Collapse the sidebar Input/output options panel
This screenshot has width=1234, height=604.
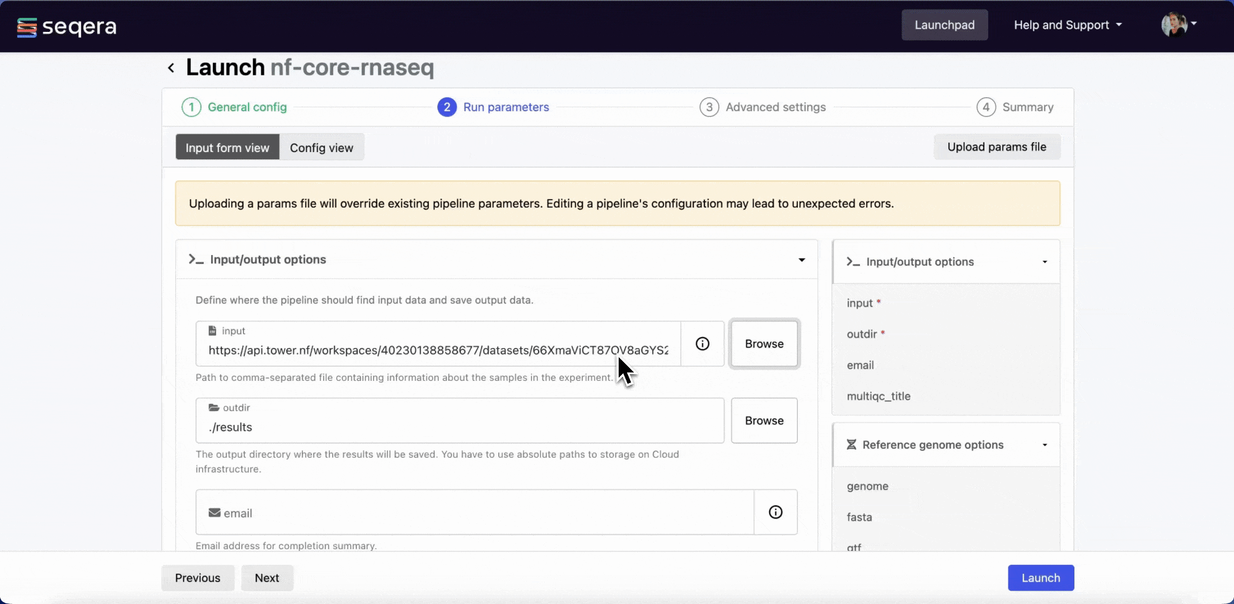(x=1045, y=261)
